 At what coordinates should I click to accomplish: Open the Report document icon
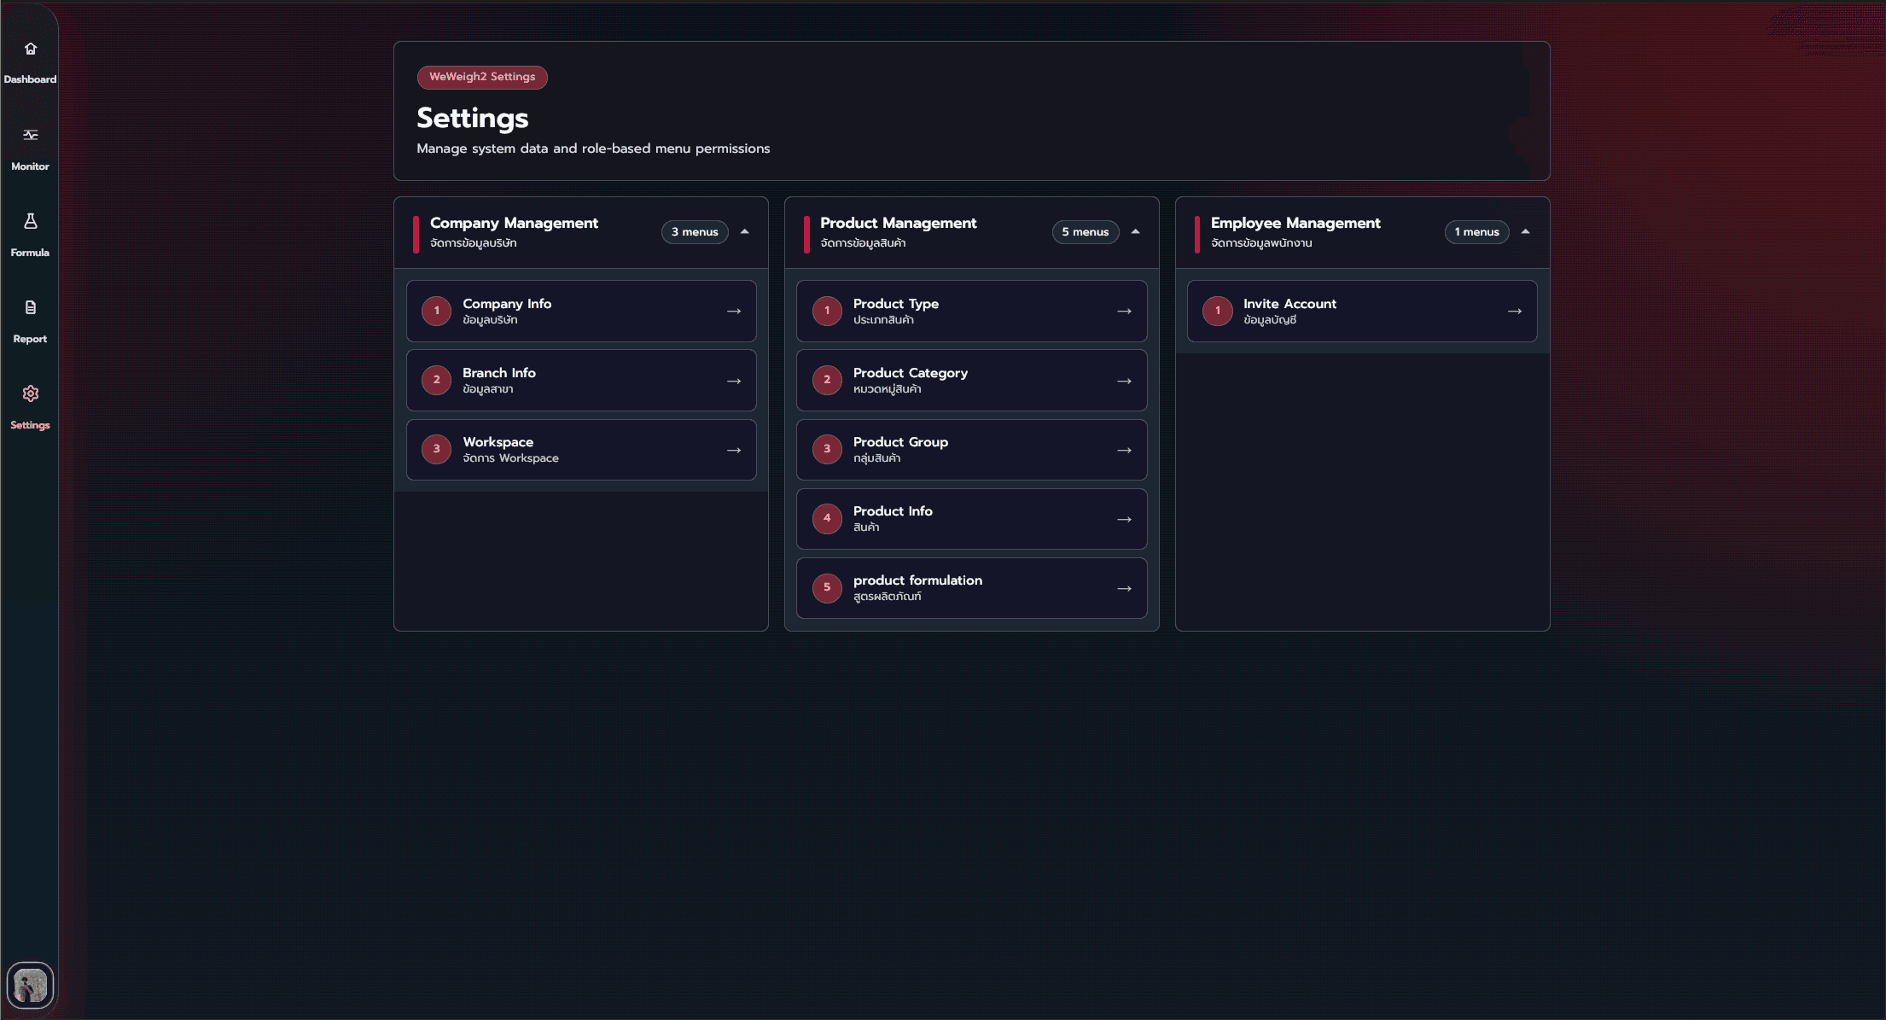(x=31, y=307)
